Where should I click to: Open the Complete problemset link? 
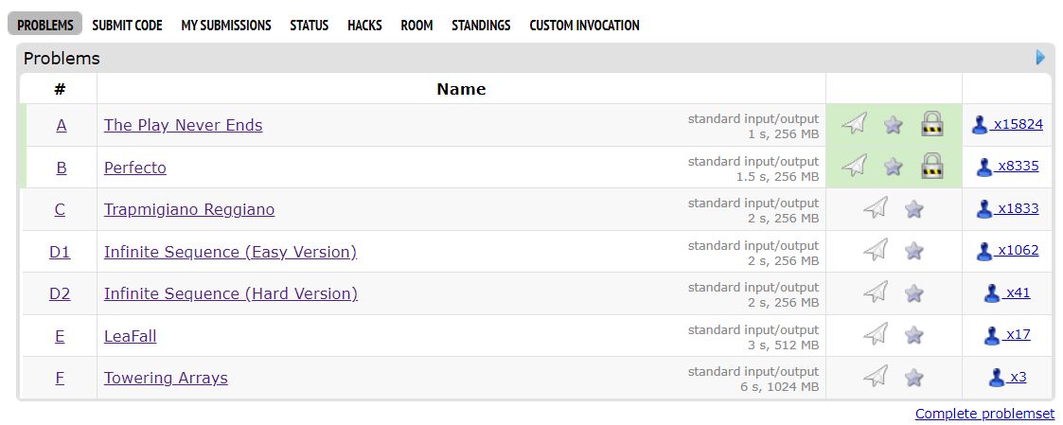[x=984, y=414]
